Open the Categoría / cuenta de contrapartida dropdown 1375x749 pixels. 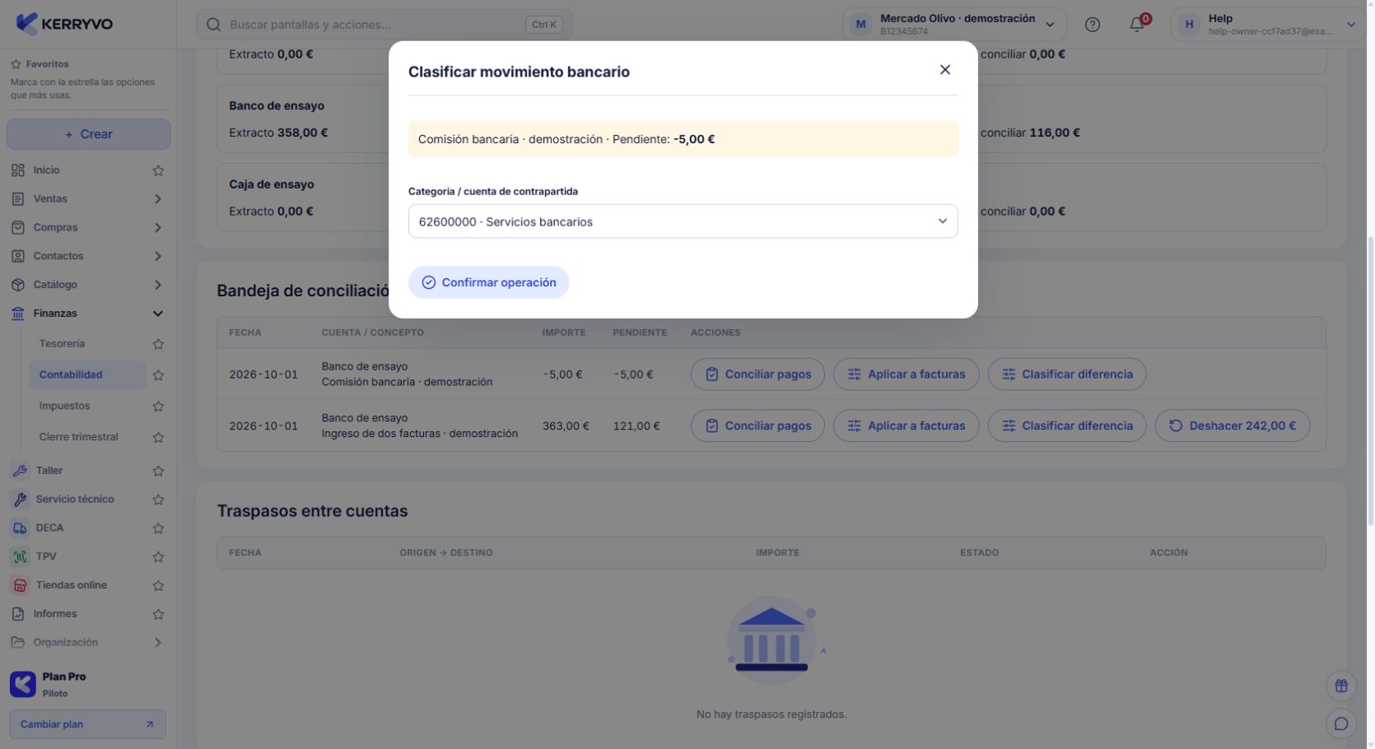(x=683, y=221)
